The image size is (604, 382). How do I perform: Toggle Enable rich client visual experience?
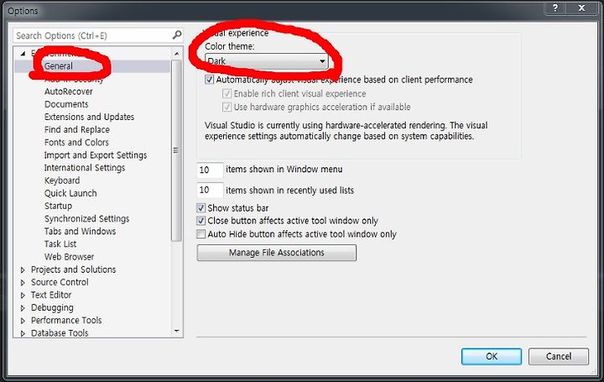[226, 94]
